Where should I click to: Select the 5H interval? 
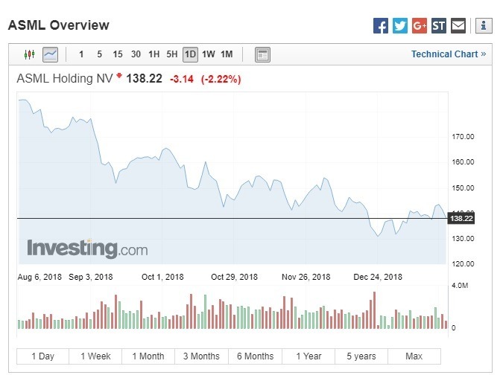pyautogui.click(x=172, y=54)
